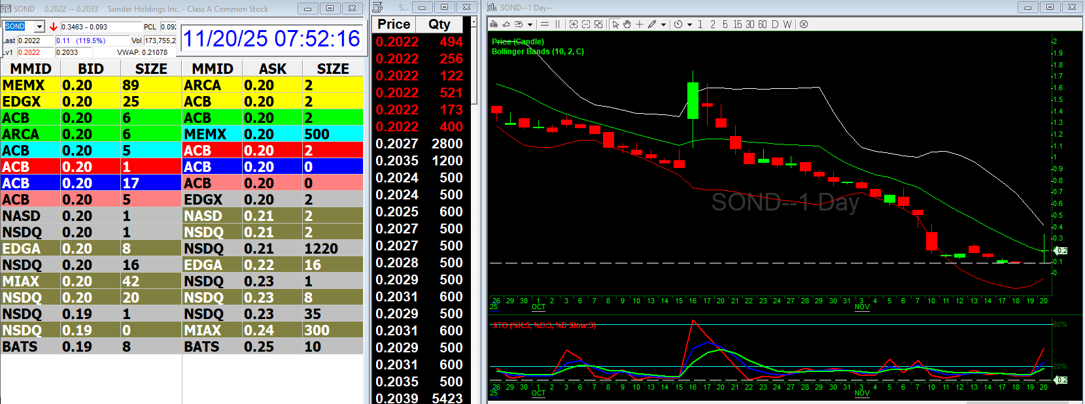Expand the clock interval dropdown arrow
The height and width of the screenshot is (404, 1085).
click(x=689, y=25)
